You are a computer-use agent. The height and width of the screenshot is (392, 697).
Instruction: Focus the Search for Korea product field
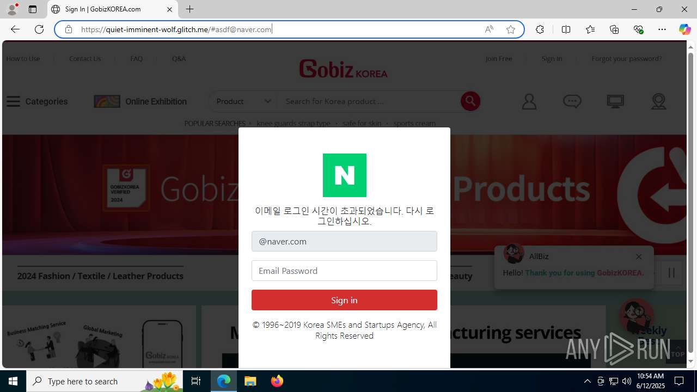click(x=369, y=101)
